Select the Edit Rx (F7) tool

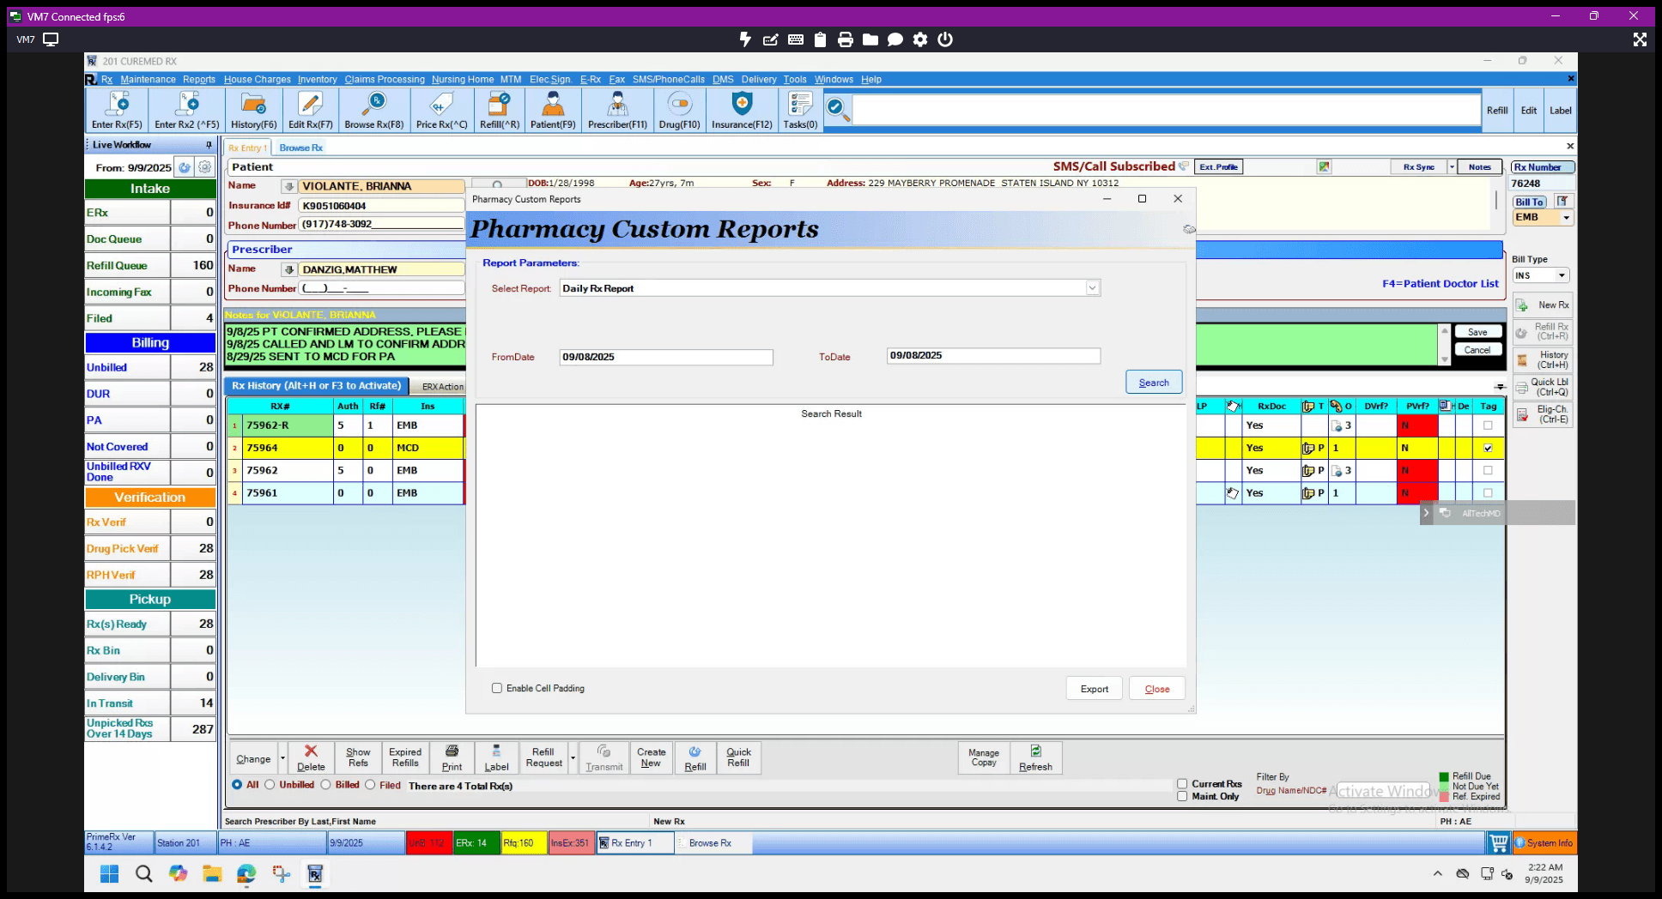311,110
